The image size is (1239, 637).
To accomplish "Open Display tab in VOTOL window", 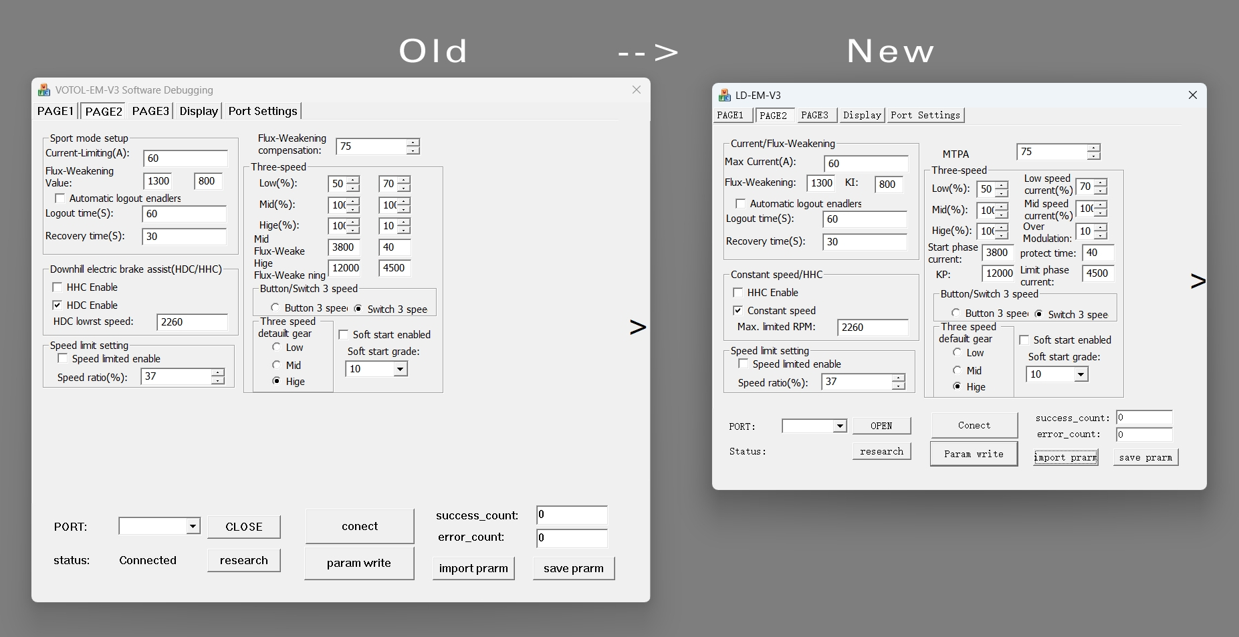I will pos(199,111).
